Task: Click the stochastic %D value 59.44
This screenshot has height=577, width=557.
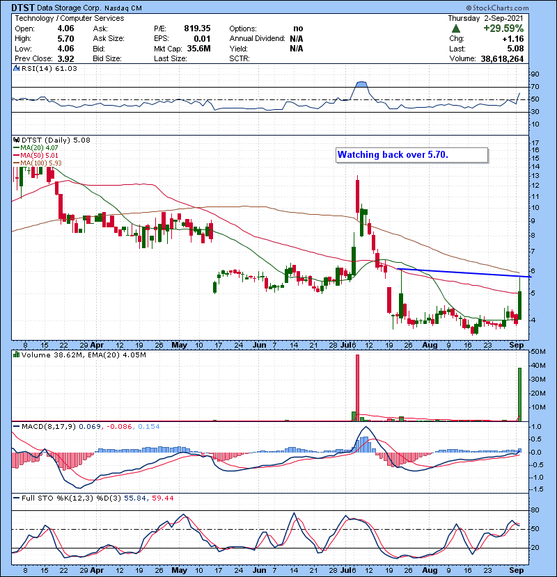Action: [162, 498]
